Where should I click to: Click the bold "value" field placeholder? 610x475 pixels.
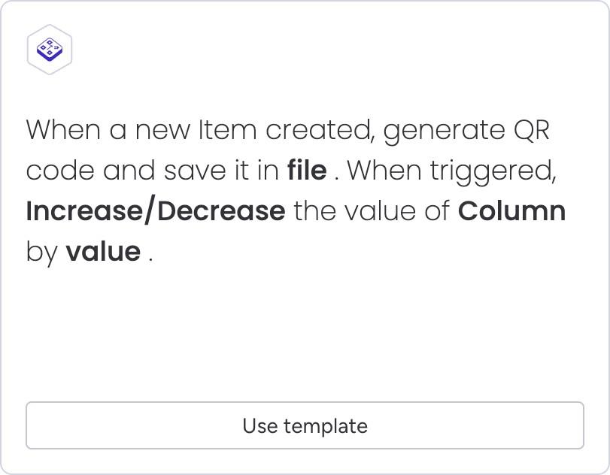click(102, 252)
